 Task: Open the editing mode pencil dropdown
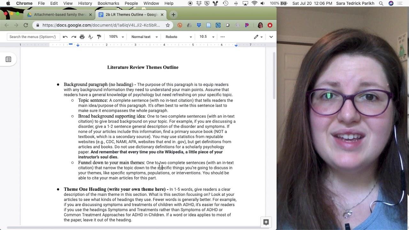(258, 37)
